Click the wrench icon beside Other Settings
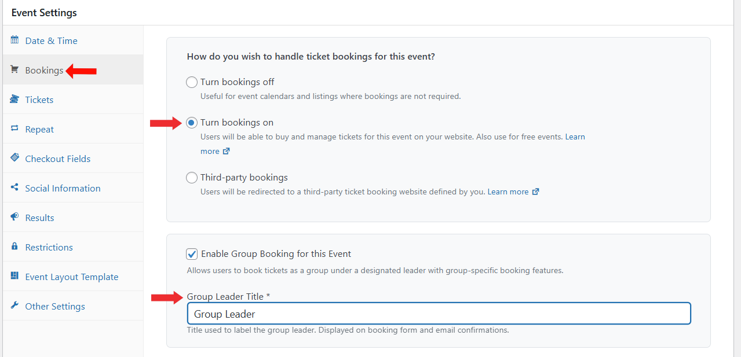Viewport: 741px width, 357px height. click(x=14, y=306)
